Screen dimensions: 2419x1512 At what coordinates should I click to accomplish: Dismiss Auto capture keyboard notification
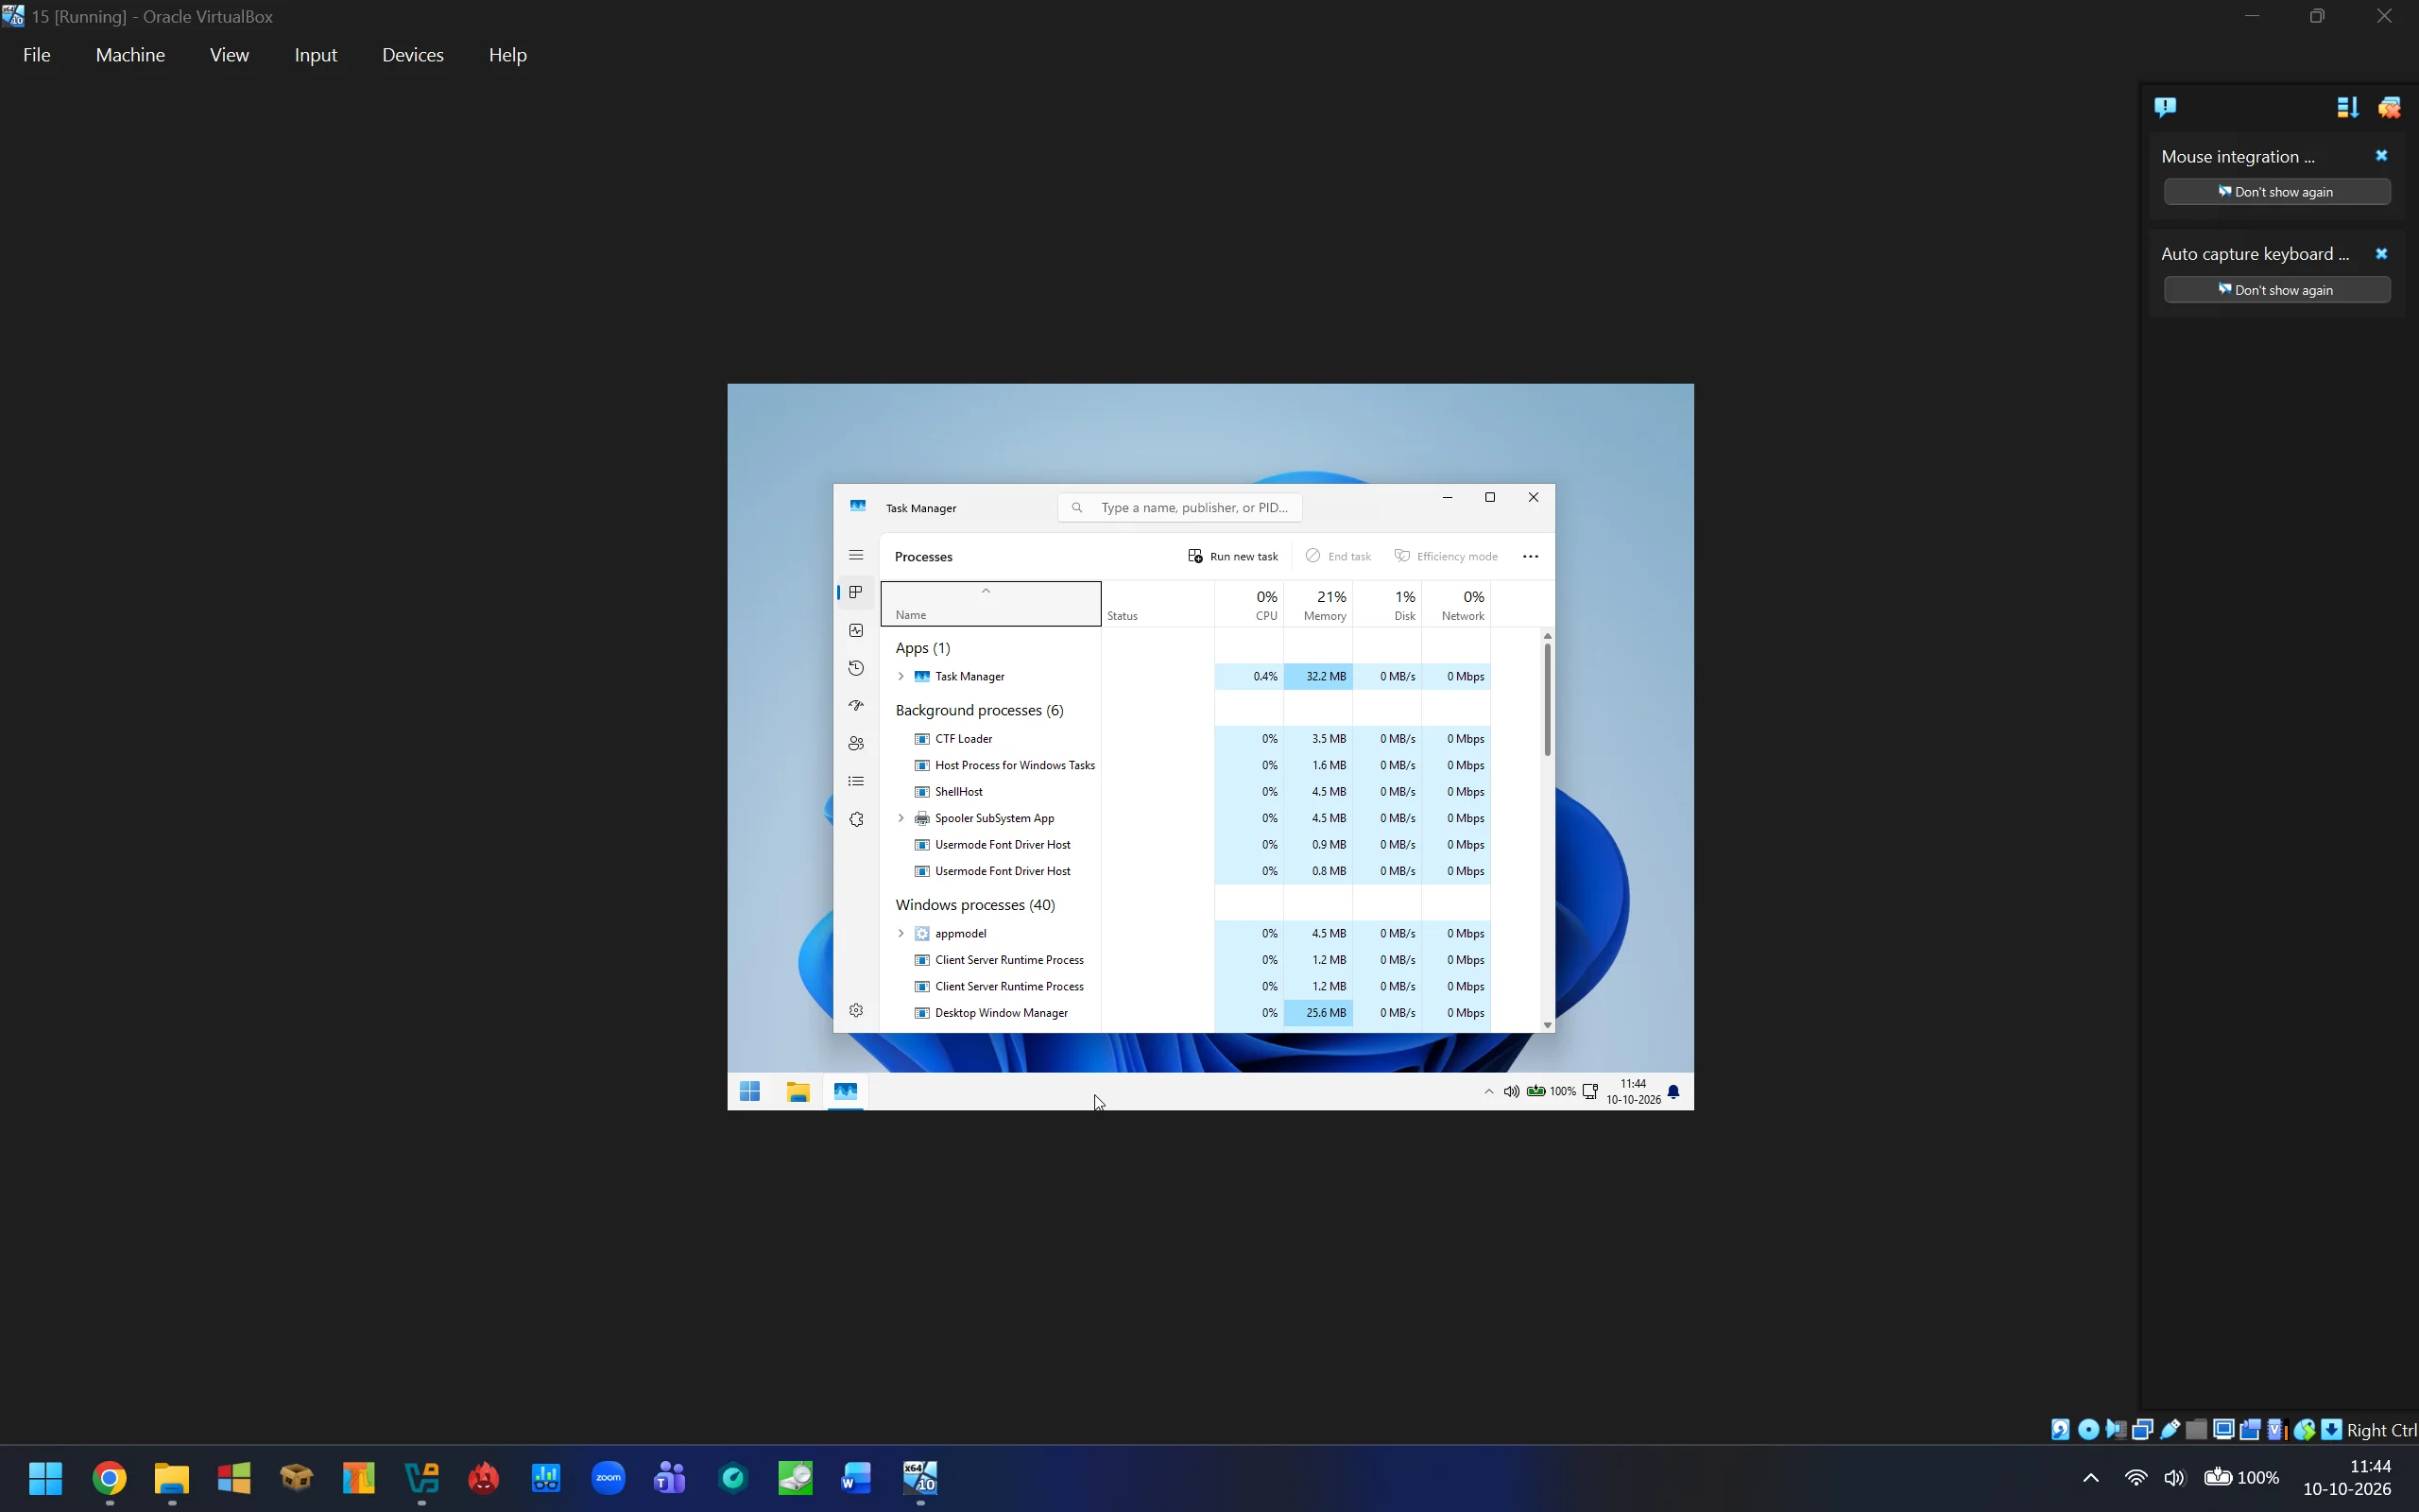2381,254
